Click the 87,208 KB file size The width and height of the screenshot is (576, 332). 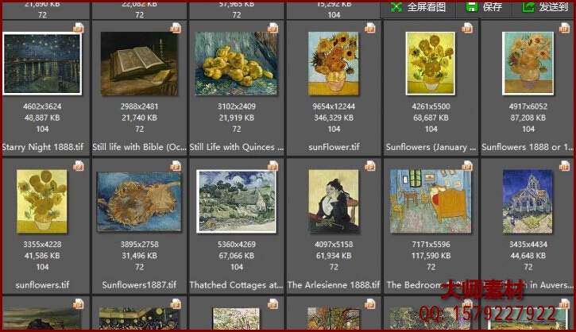tap(528, 118)
